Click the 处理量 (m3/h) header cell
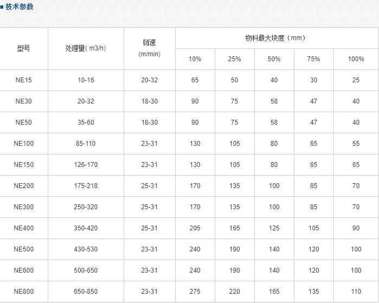The image size is (379, 303). coord(86,48)
